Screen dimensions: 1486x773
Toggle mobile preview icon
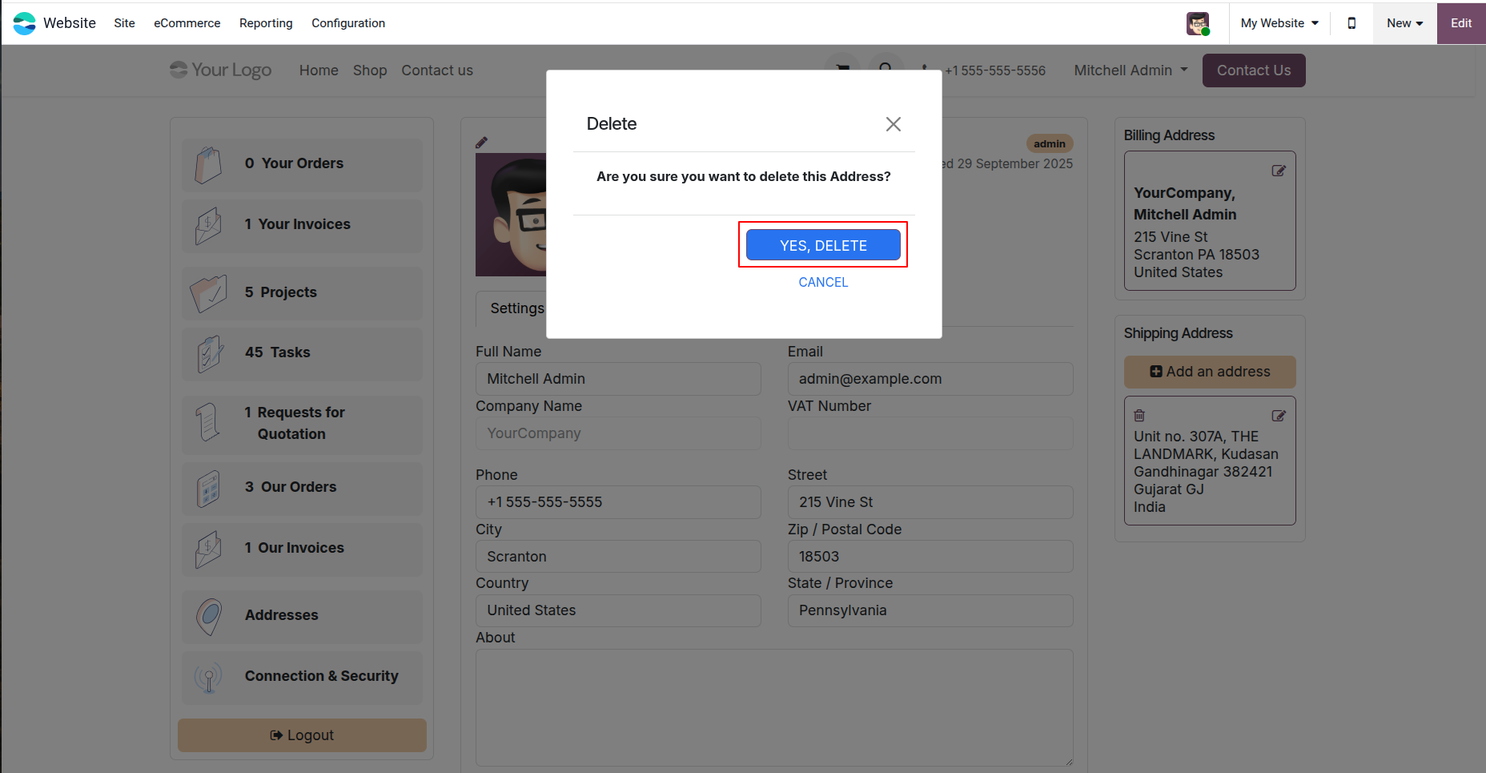1351,23
